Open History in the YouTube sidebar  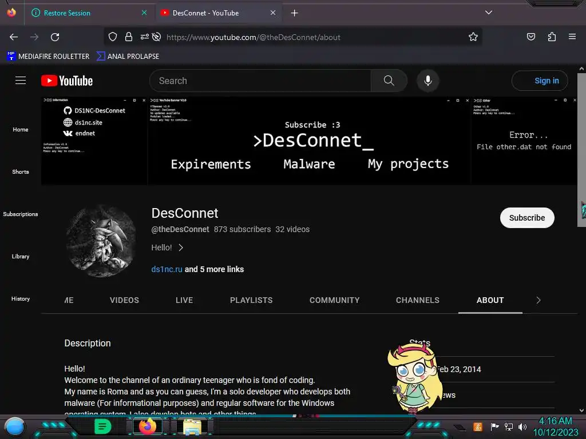(x=21, y=298)
